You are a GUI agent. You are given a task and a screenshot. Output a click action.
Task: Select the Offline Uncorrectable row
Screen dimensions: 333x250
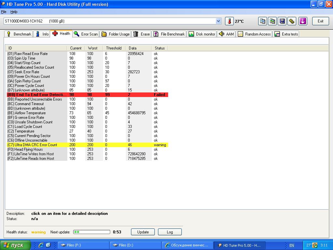87,140
